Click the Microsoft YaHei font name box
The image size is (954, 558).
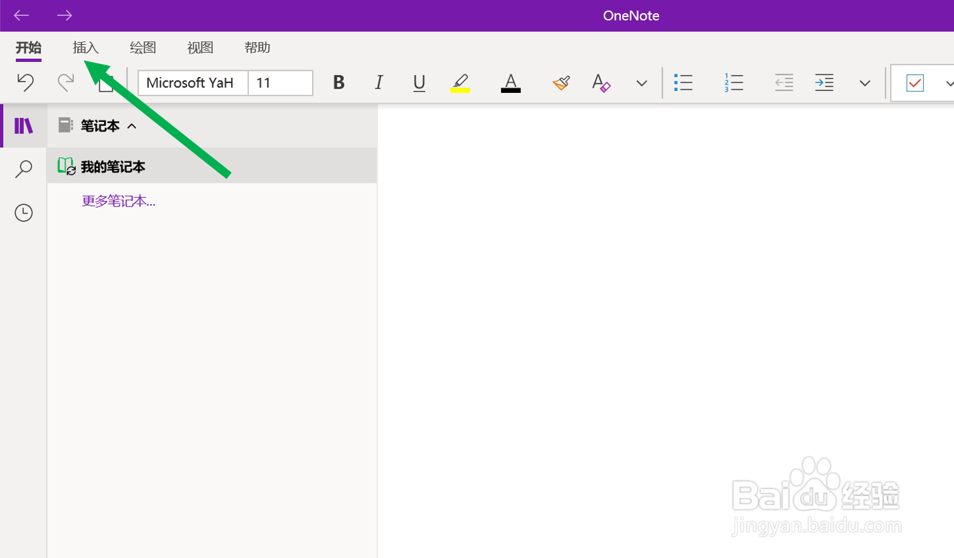point(193,83)
